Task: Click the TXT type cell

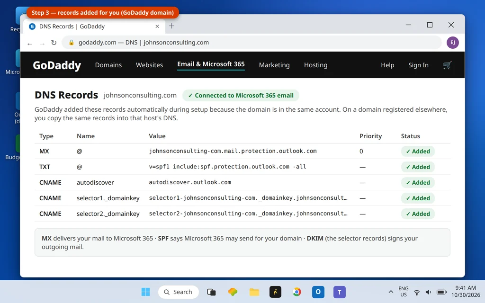Action: click(x=45, y=167)
